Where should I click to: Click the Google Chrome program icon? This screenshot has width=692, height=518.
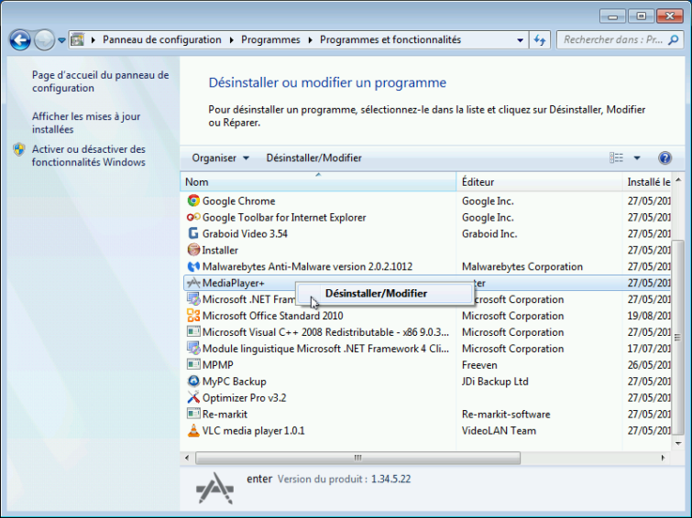193,200
